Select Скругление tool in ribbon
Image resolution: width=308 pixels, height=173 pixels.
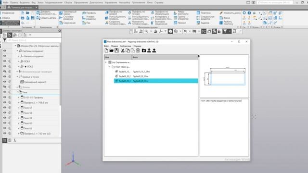(x=67, y=23)
